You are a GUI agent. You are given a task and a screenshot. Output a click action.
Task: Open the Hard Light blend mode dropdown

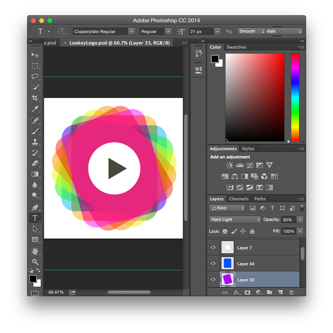[235, 220]
